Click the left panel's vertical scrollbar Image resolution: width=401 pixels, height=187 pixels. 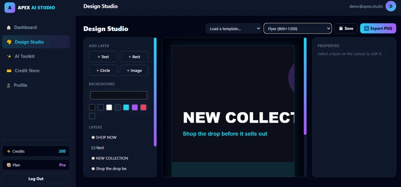coord(155,92)
